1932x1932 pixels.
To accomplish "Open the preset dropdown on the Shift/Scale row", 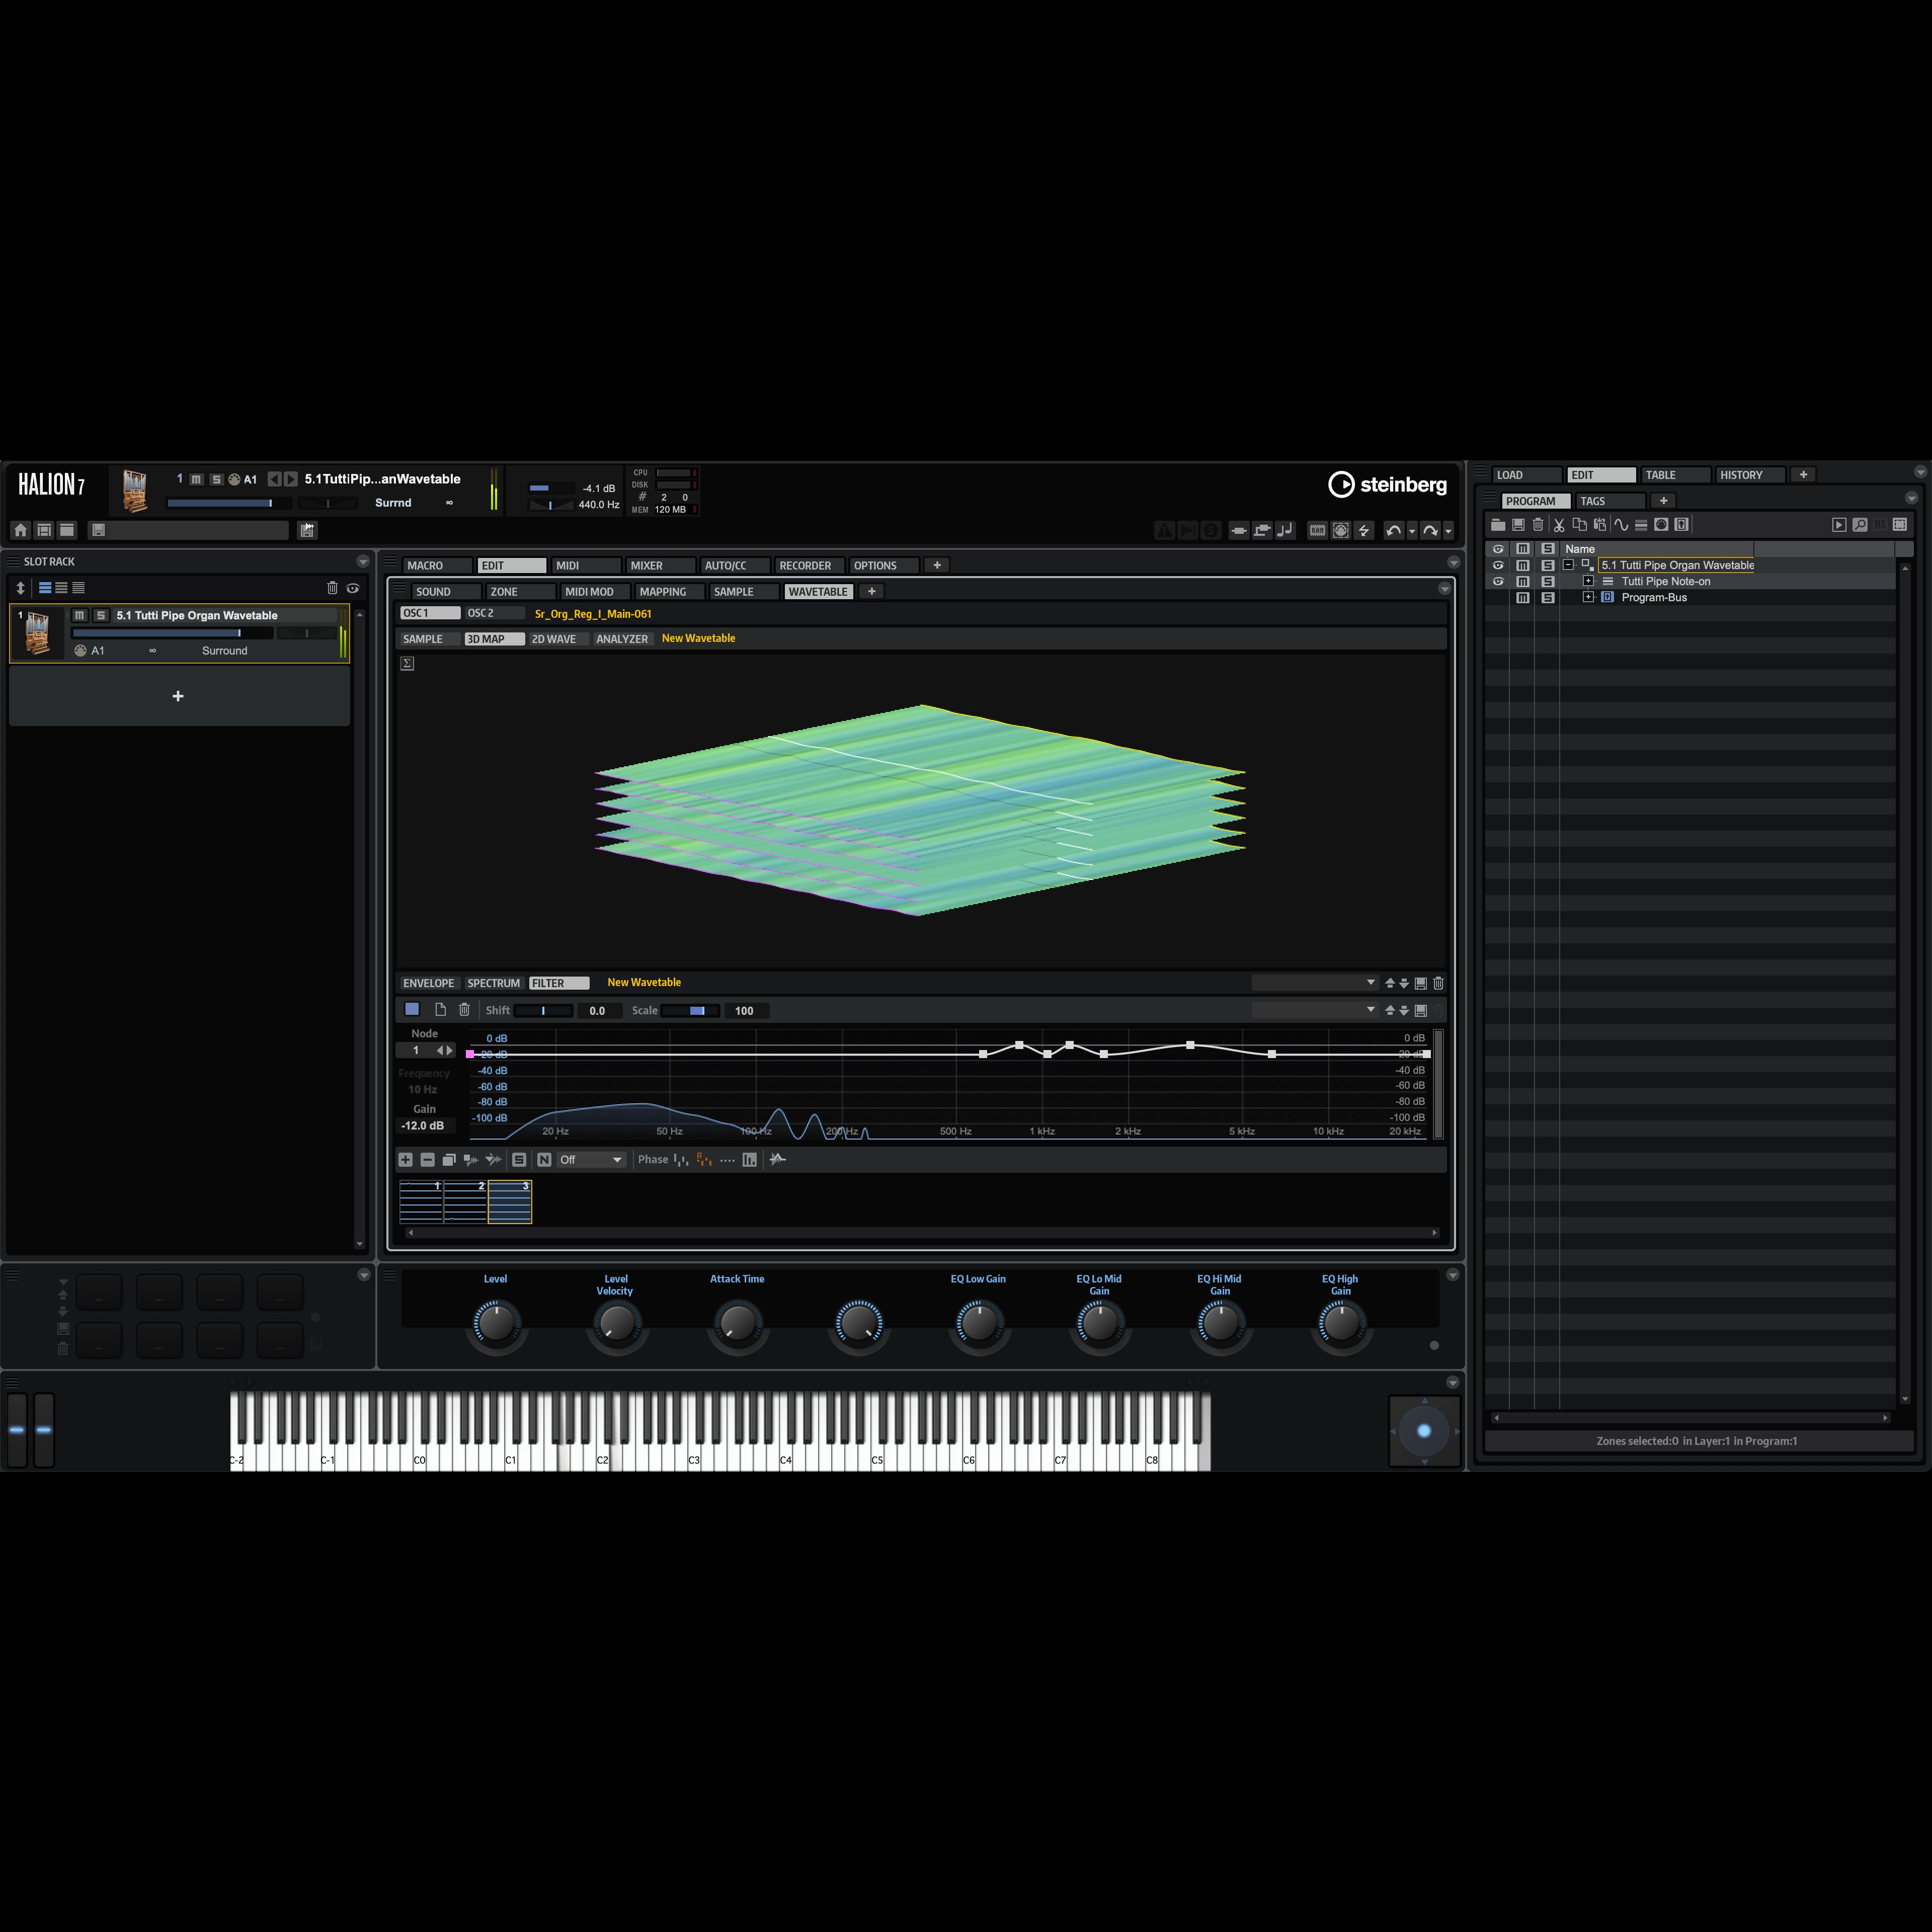I will pyautogui.click(x=1315, y=1010).
